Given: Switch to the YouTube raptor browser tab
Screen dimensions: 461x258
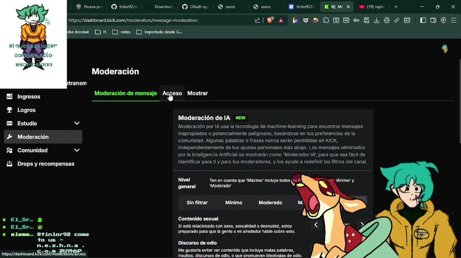Looking at the screenshot, I should 372,7.
